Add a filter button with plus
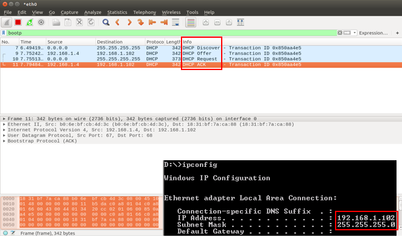 pos(397,33)
